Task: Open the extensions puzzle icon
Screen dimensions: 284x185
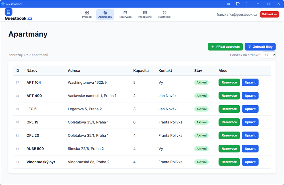Action: tap(238, 4)
